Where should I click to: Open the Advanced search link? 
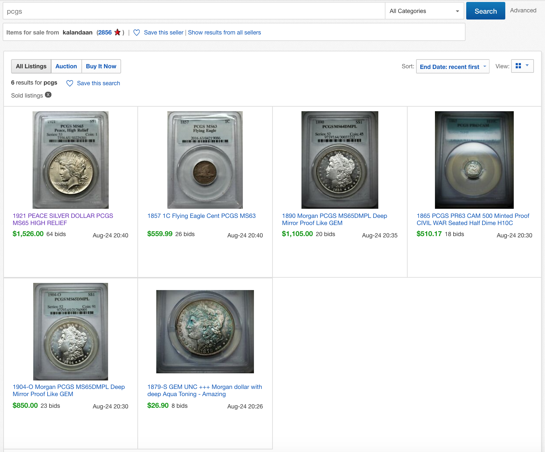point(523,10)
